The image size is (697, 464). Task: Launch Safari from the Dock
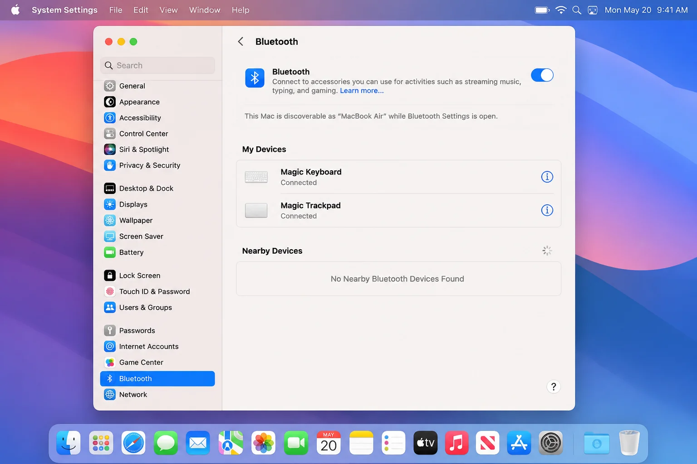point(133,443)
